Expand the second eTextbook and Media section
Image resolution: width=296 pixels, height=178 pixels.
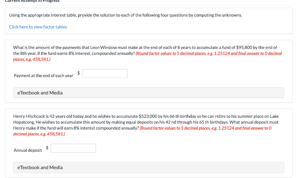(x=40, y=167)
